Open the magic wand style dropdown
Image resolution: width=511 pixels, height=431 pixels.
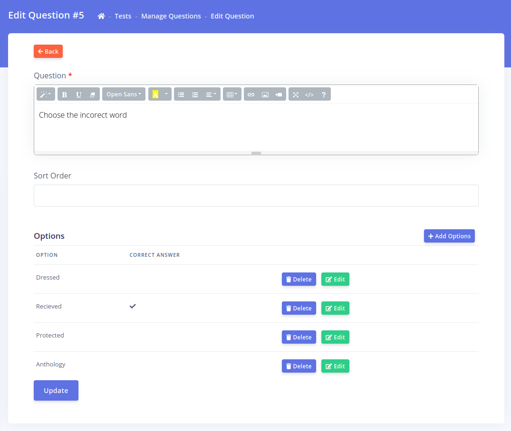46,94
